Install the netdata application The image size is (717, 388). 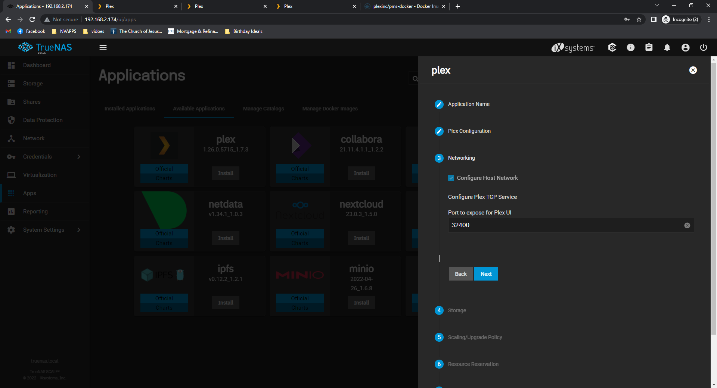[226, 238]
